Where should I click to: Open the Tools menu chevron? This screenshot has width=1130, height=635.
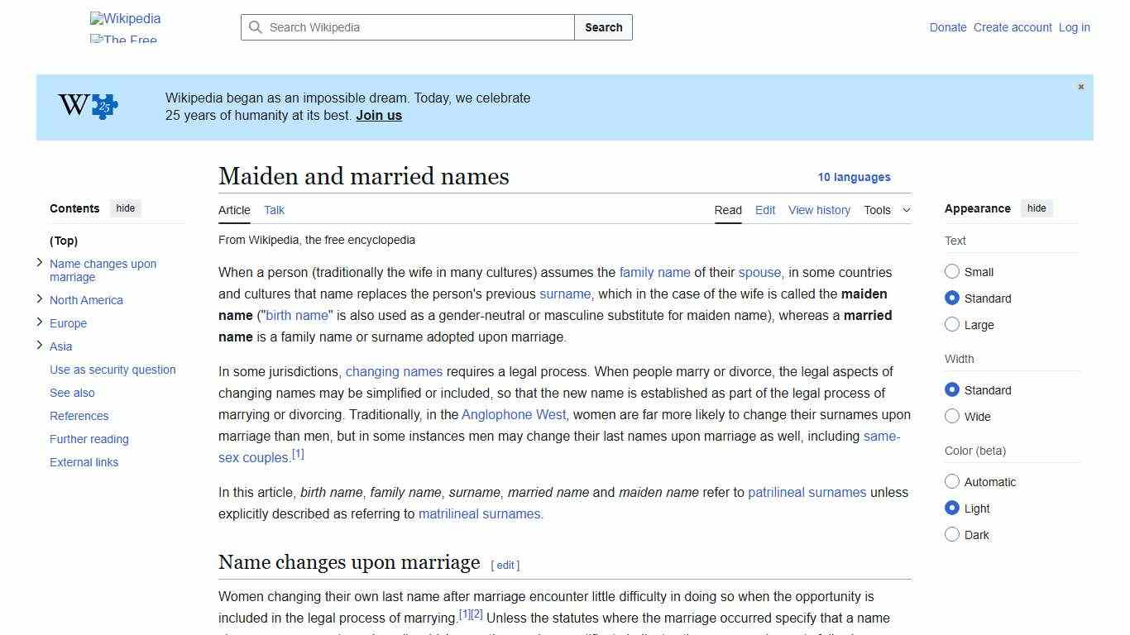(906, 210)
